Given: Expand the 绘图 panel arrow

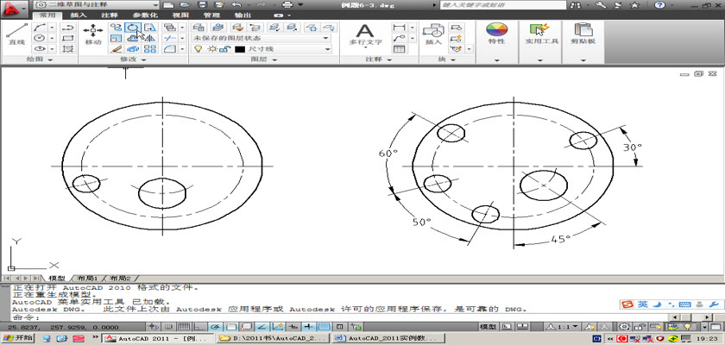Looking at the screenshot, I should pos(50,60).
